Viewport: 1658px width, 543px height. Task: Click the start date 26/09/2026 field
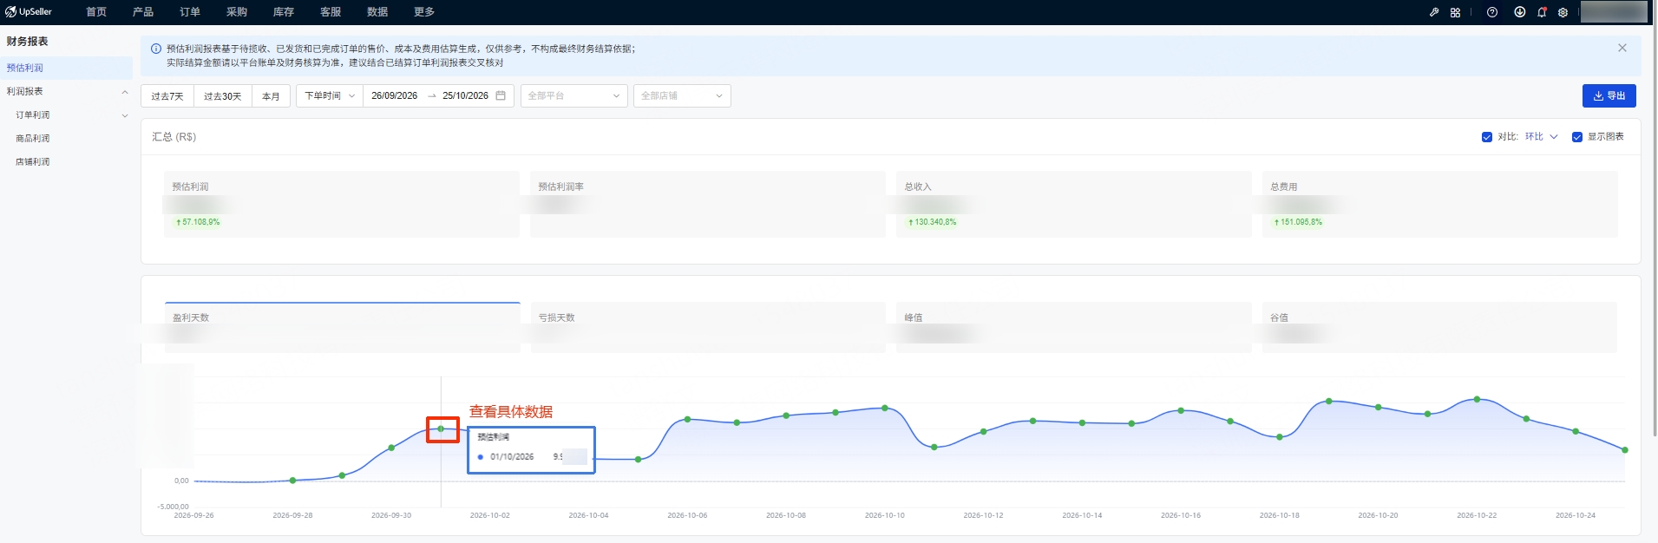point(395,95)
